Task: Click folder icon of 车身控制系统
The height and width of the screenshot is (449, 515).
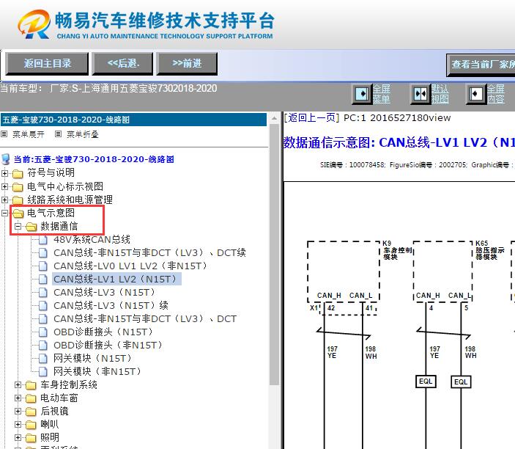Action: [31, 385]
